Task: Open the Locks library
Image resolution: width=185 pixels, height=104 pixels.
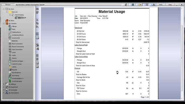Action: (14, 52)
